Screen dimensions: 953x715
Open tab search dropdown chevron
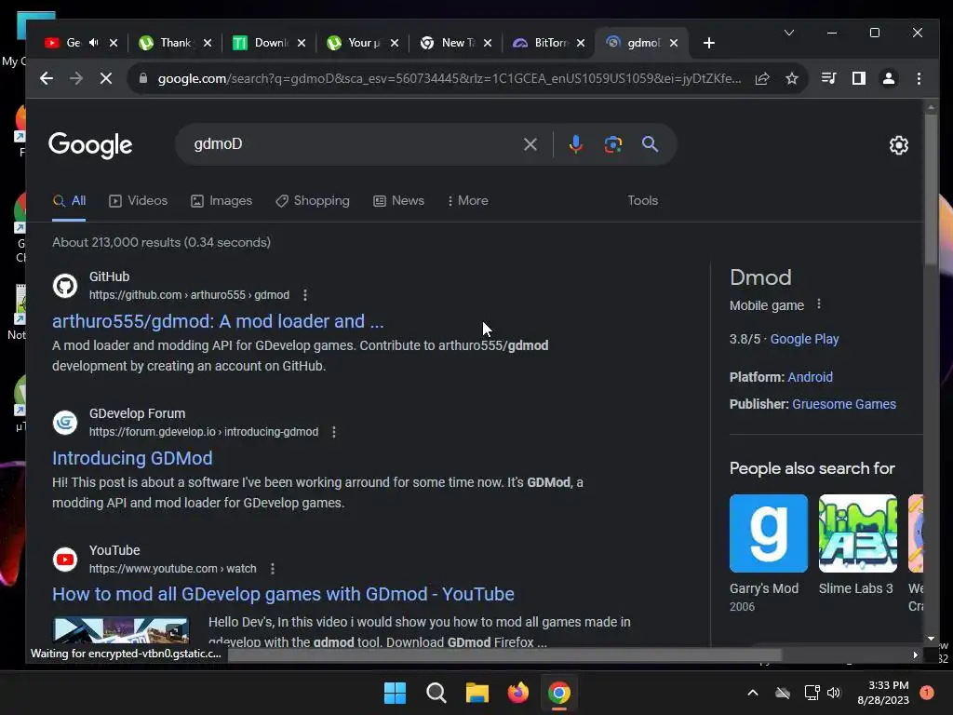(789, 33)
